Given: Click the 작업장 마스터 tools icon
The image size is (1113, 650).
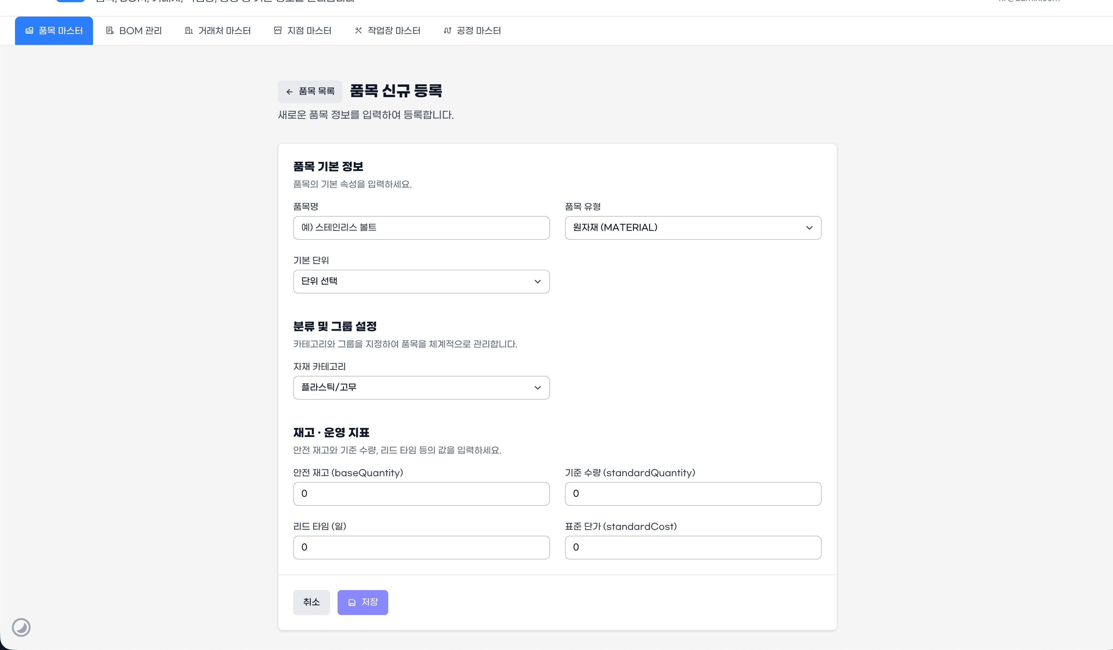Looking at the screenshot, I should (x=358, y=31).
